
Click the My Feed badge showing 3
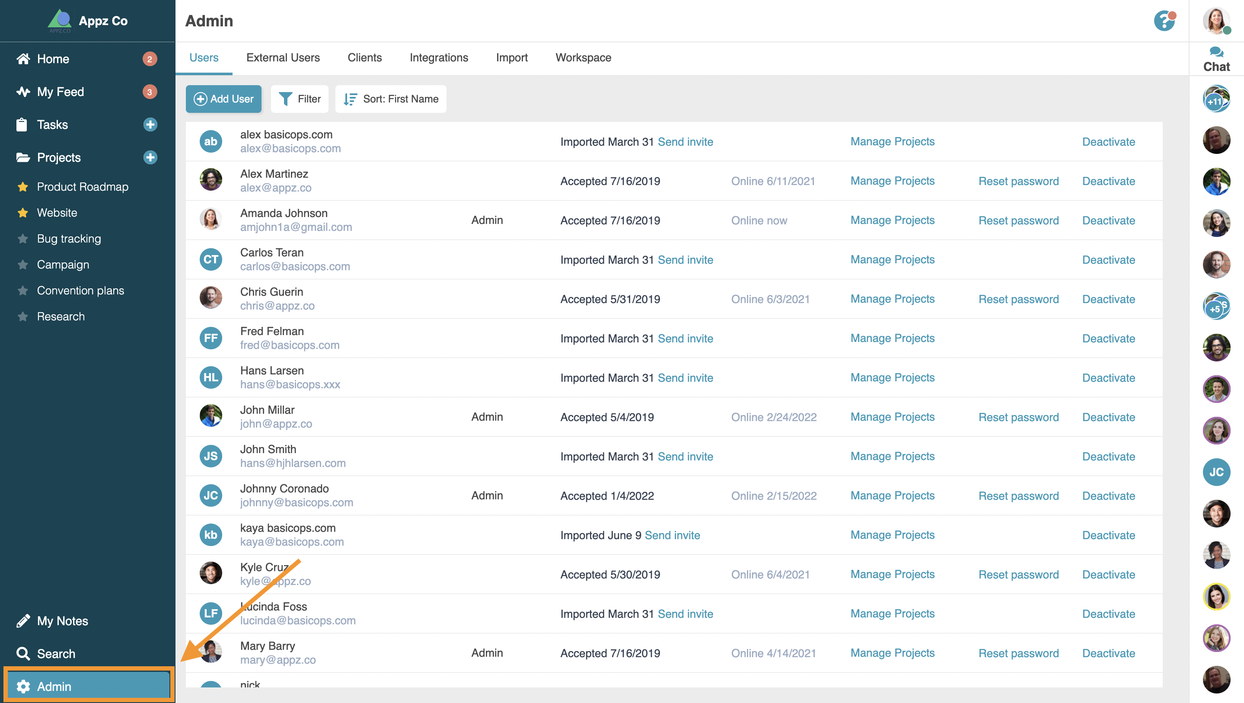click(150, 92)
